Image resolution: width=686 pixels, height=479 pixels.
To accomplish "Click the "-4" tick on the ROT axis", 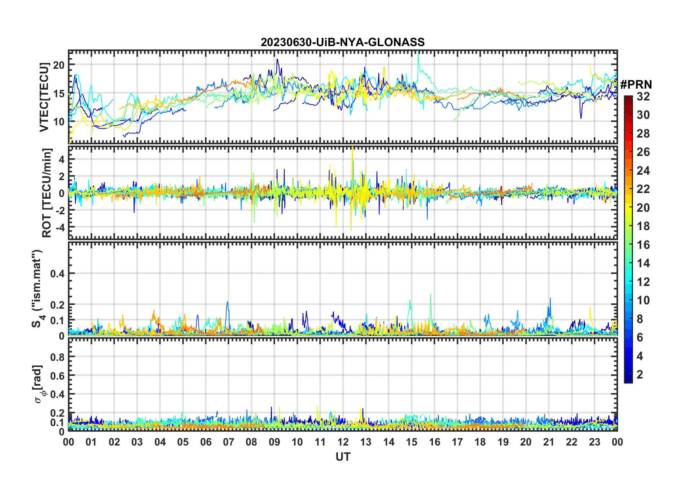I will coord(60,227).
